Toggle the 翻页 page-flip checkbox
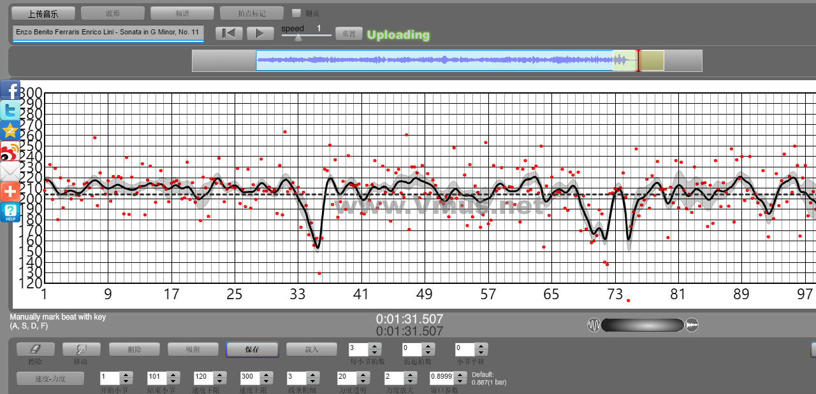This screenshot has width=816, height=394. click(296, 13)
